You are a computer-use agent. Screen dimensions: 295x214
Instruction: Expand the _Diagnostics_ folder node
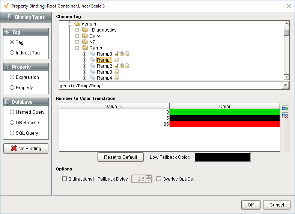(77, 30)
